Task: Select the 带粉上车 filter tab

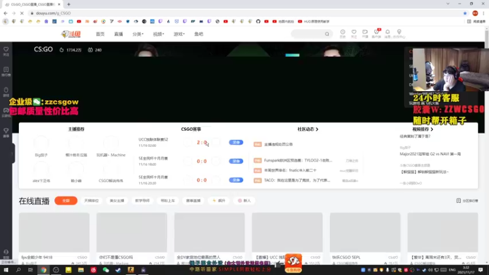Action: click(x=167, y=200)
